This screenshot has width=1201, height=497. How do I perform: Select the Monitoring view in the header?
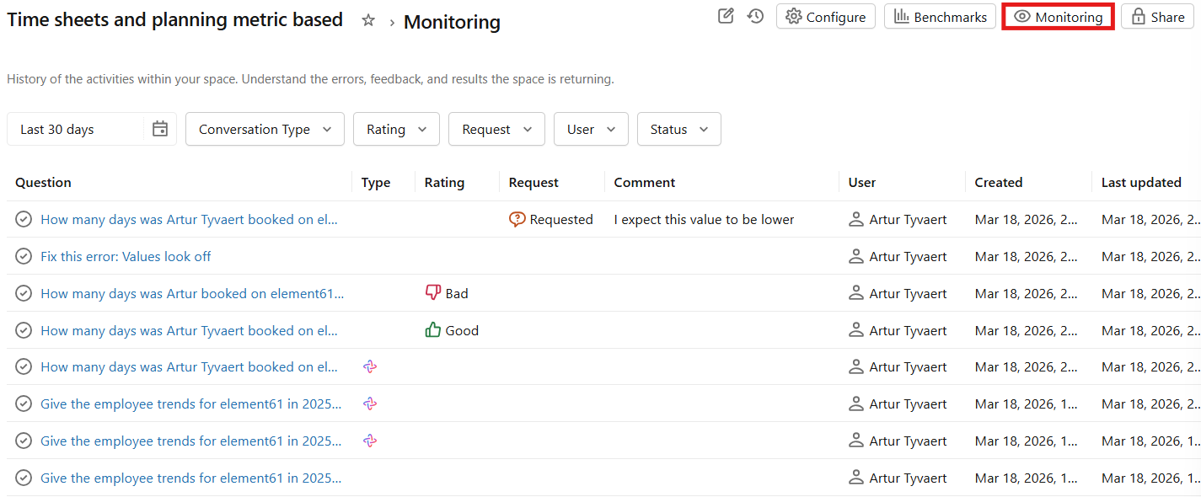(1058, 16)
